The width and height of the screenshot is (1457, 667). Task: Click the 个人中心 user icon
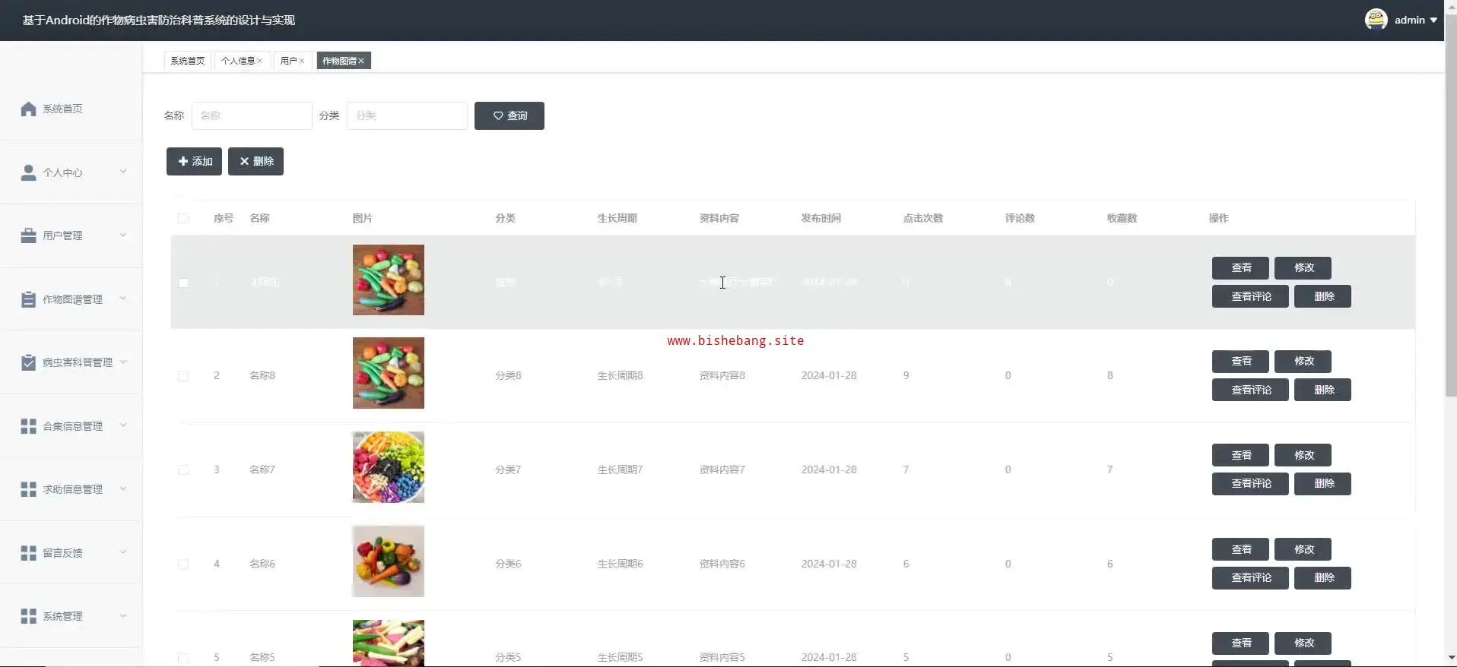(28, 172)
